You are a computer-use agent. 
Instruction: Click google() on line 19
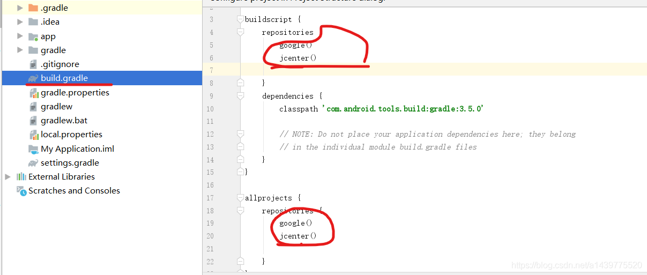point(296,223)
